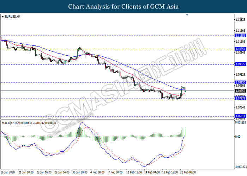Click the chart title banner text
247x176 pixels.
click(123, 7)
